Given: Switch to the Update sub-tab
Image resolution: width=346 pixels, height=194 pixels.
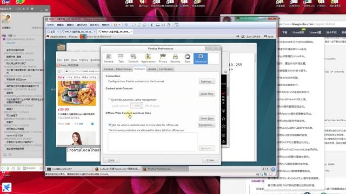Looking at the screenshot, I should pos(152,69).
